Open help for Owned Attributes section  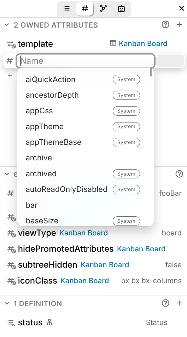click(165, 25)
